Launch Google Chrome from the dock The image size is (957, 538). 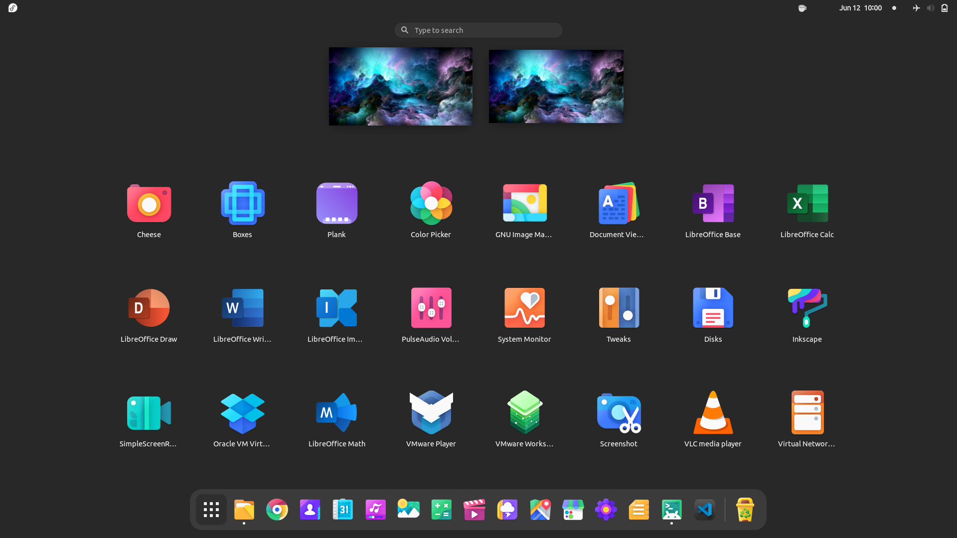[x=277, y=510]
